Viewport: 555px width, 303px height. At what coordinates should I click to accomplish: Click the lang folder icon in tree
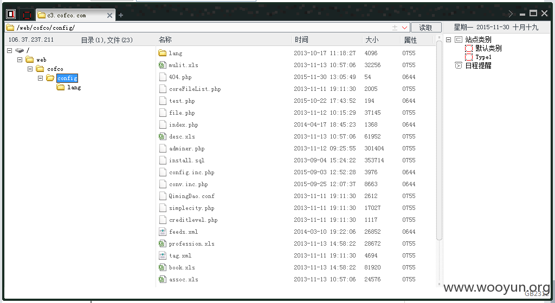(x=61, y=87)
